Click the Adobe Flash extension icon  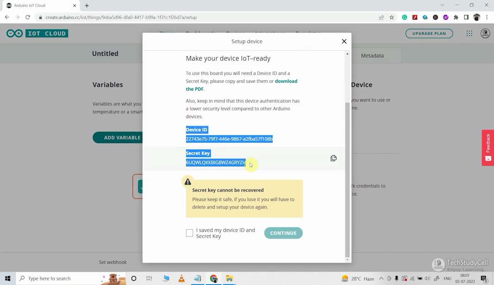414,17
